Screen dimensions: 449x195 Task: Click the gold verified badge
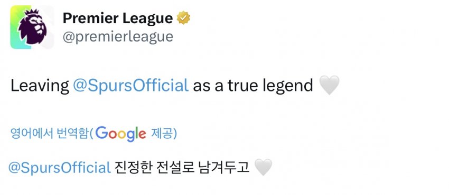click(x=183, y=18)
